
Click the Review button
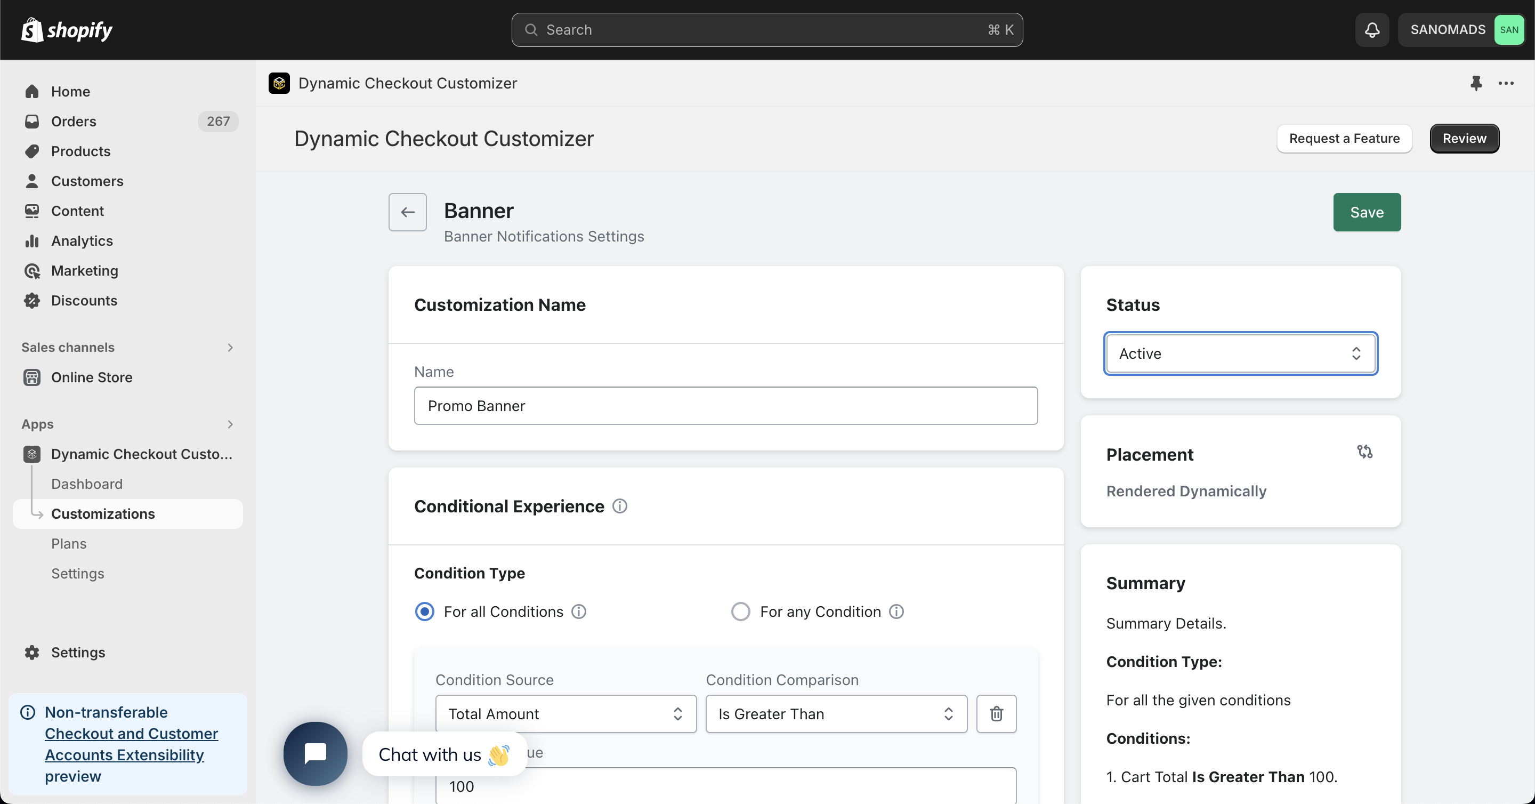tap(1464, 138)
